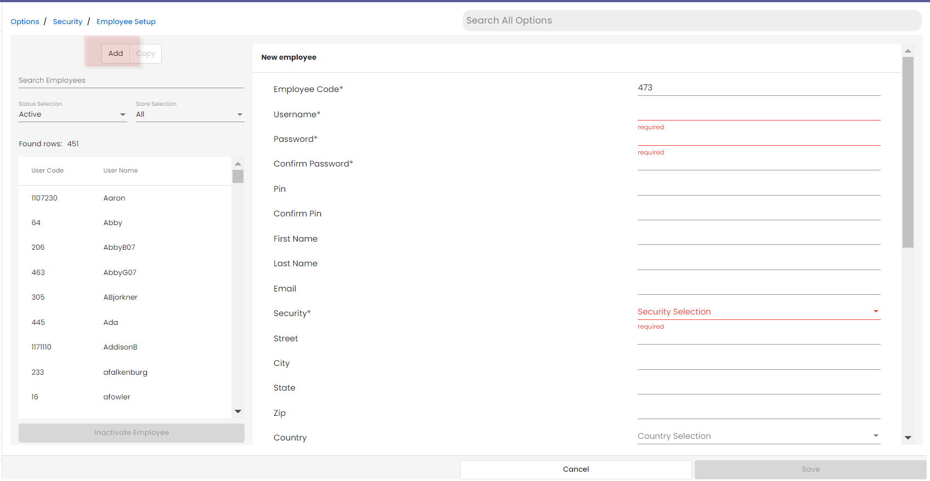930x481 pixels.
Task: Select employee afowler in the list
Action: click(125, 397)
